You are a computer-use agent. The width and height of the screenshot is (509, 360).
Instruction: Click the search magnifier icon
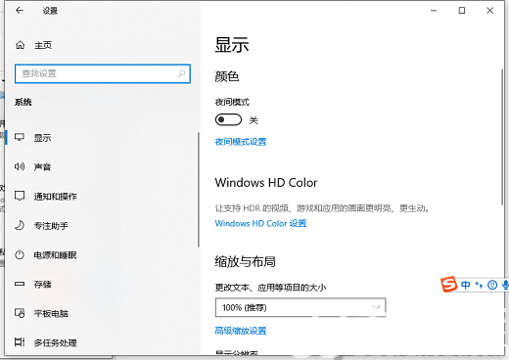click(181, 73)
